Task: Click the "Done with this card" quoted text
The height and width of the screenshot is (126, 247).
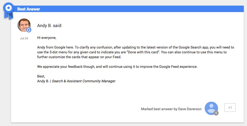Action: pos(143,52)
